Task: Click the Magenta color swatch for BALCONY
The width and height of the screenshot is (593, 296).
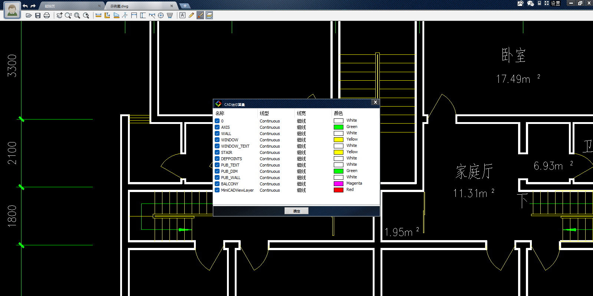Action: (x=338, y=184)
